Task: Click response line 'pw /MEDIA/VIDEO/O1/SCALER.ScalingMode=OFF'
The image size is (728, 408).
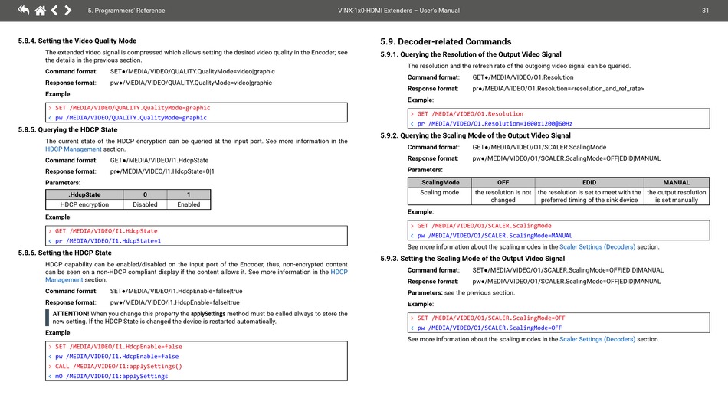Action: click(490, 328)
